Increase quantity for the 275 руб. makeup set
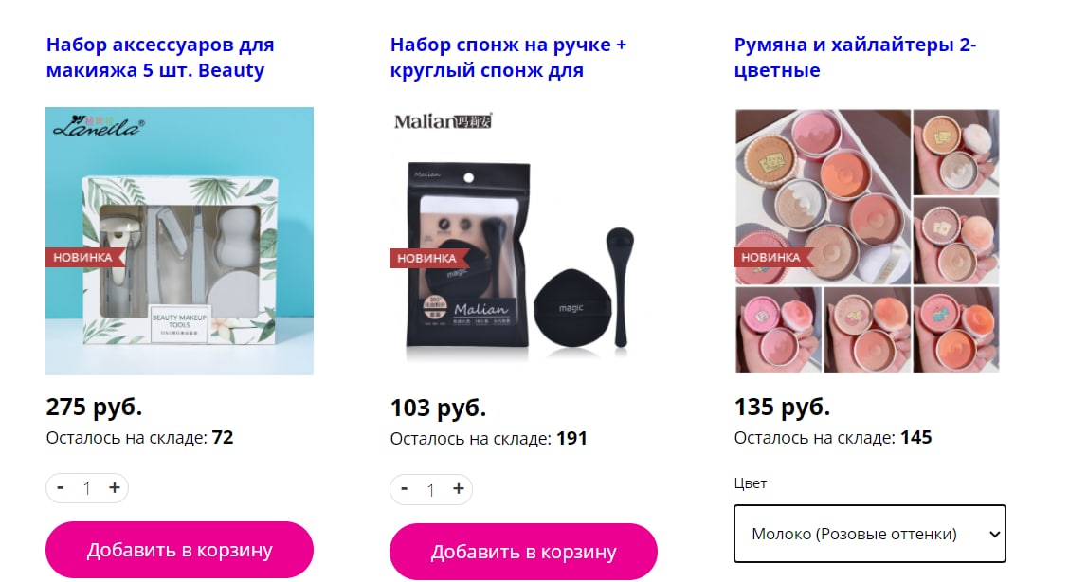1069x582 pixels. [x=115, y=488]
